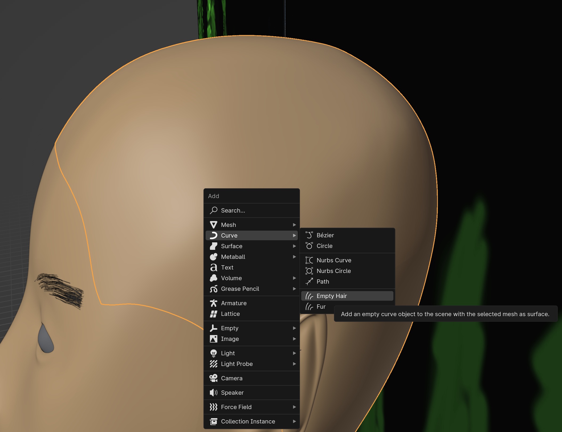This screenshot has width=562, height=432.
Task: Click the Force Field waves icon
Action: (213, 407)
